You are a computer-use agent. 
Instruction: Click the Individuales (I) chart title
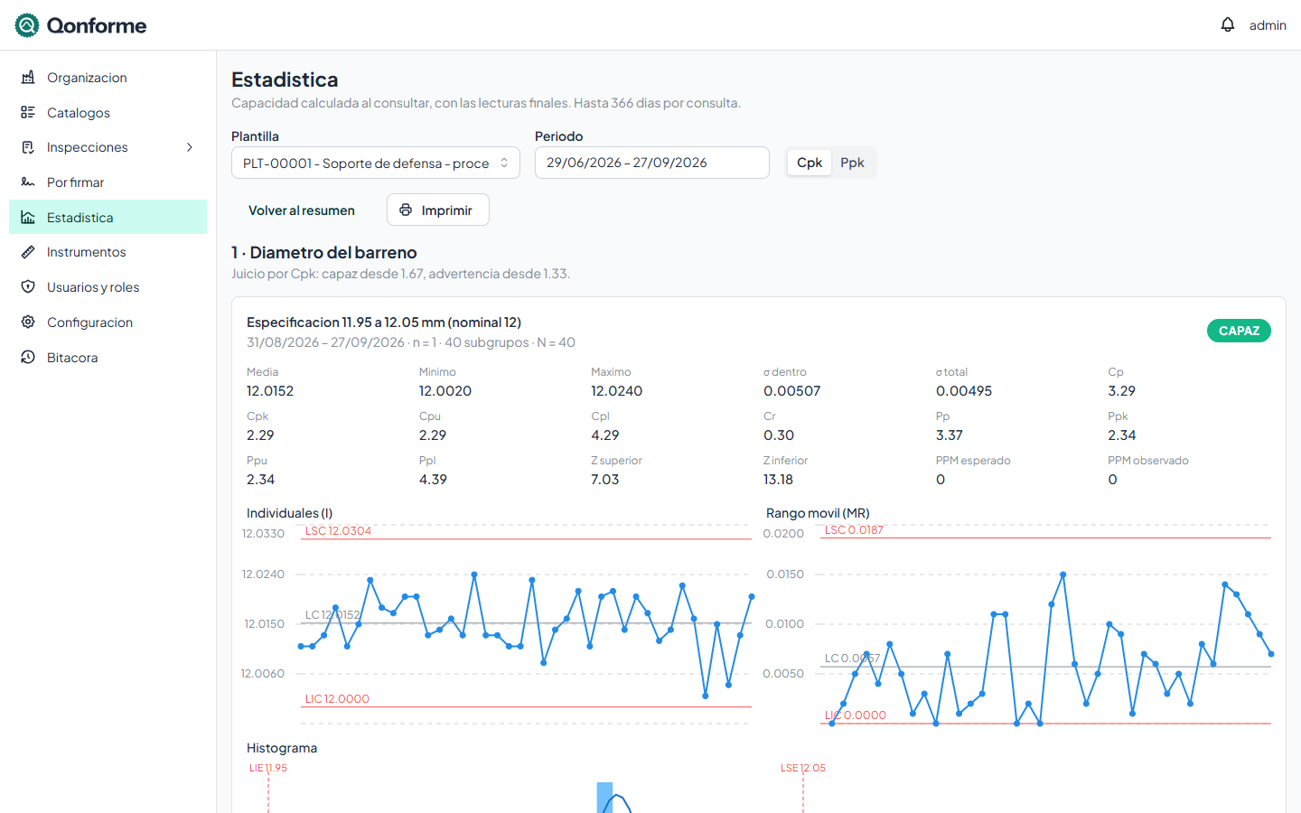point(289,513)
